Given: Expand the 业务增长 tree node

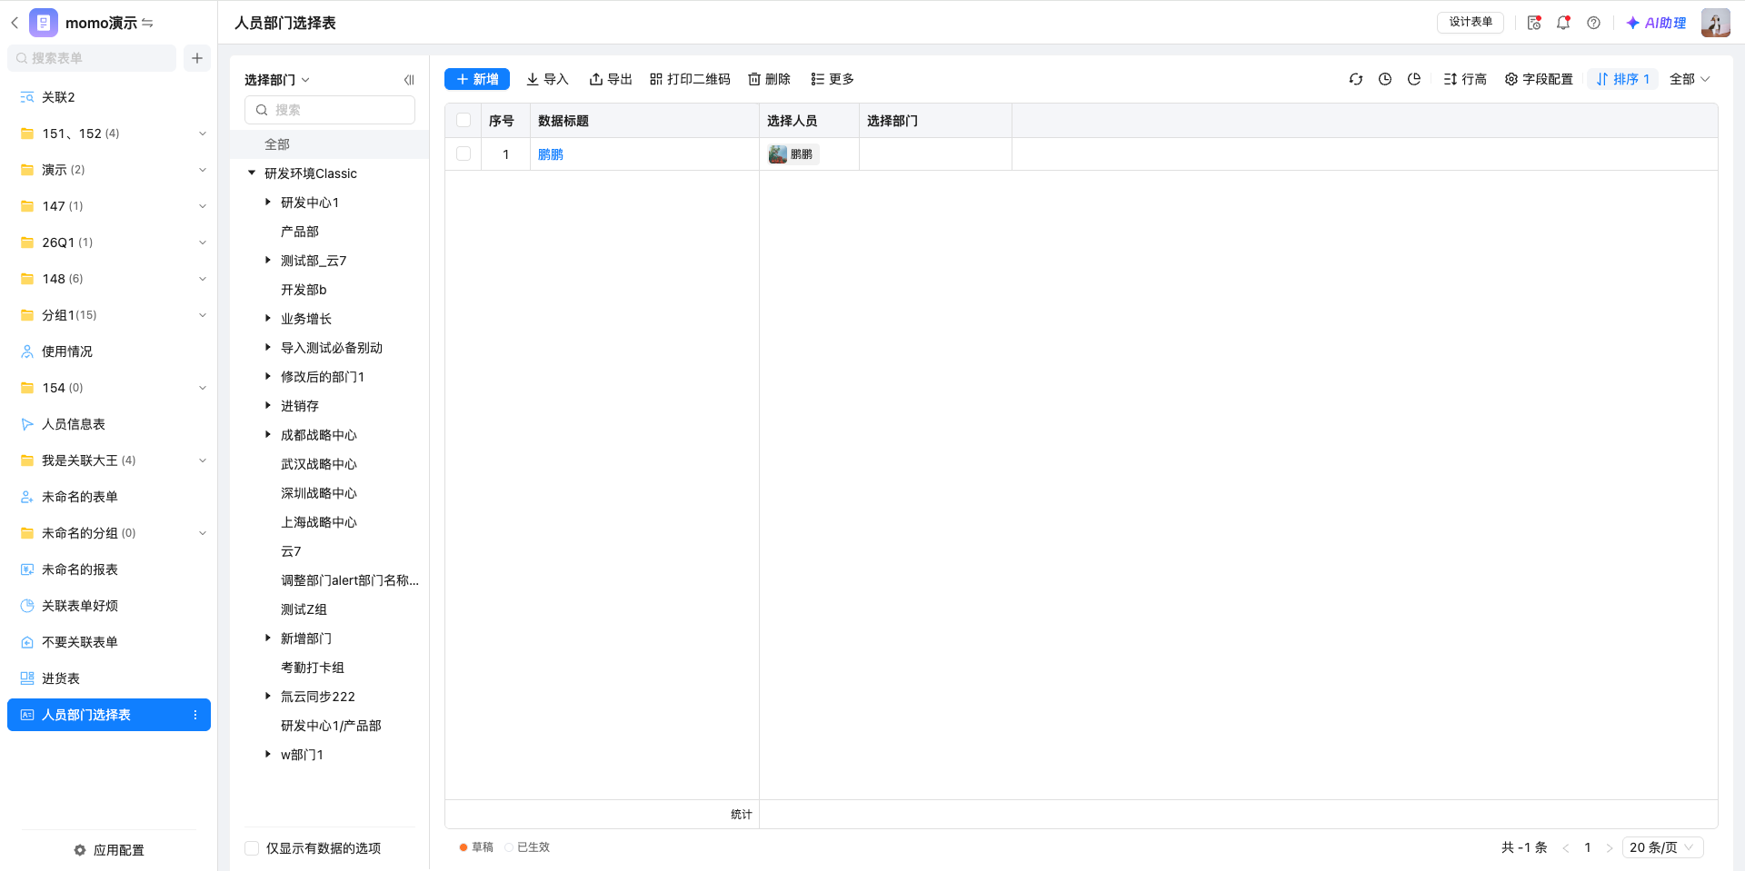Looking at the screenshot, I should pyautogui.click(x=268, y=318).
